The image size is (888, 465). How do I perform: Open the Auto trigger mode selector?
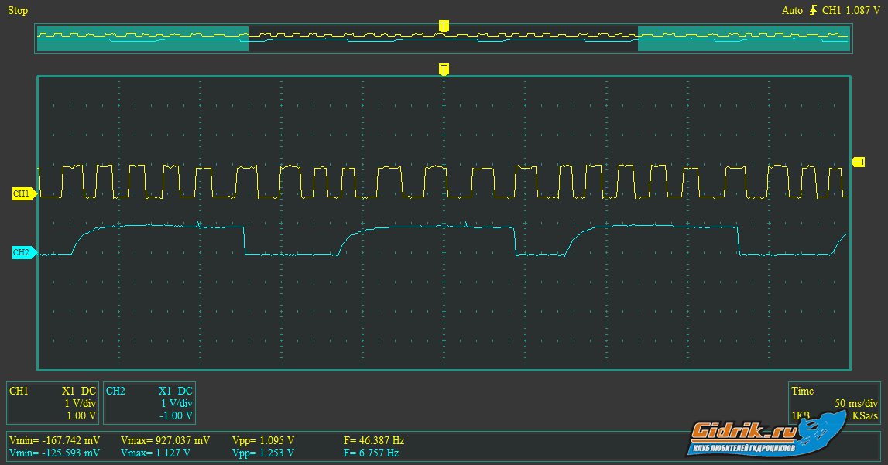point(792,11)
